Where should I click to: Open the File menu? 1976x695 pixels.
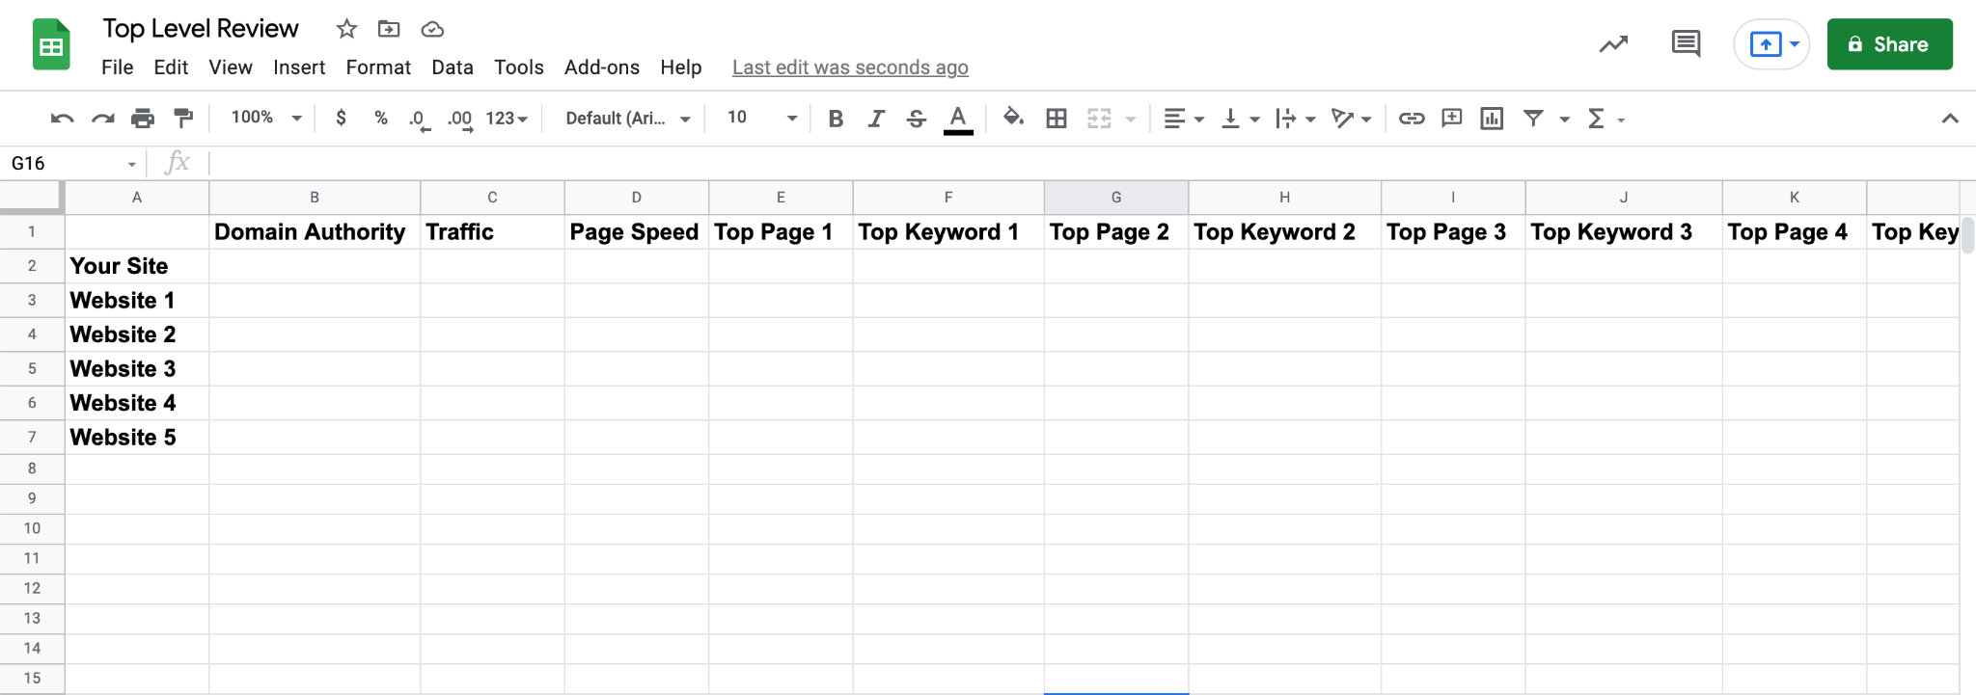(118, 67)
